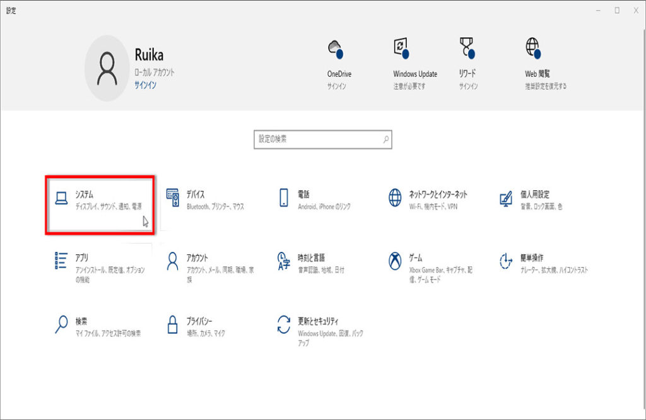
Task: Select the 電話 phone icon
Action: [284, 198]
